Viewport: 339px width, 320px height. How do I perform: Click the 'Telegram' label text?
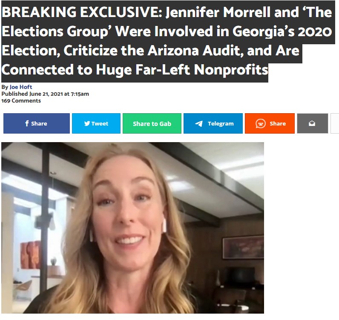coord(221,123)
